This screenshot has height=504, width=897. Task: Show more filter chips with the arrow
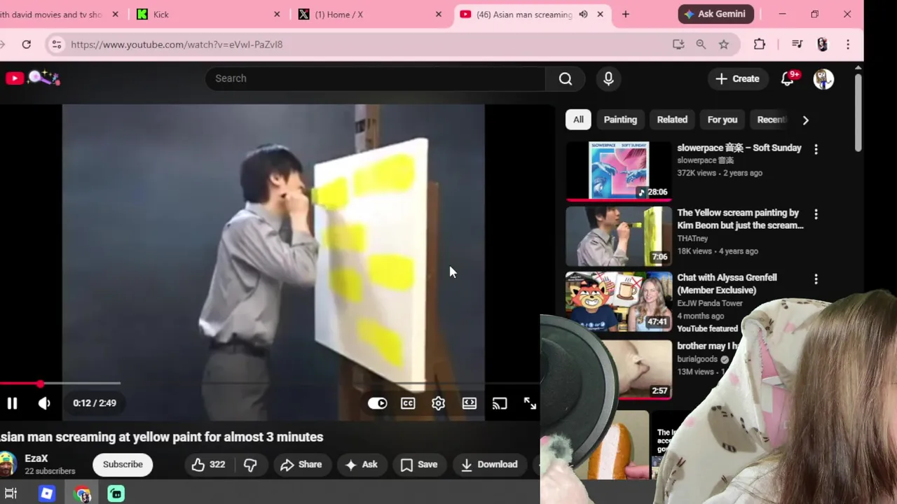point(805,120)
